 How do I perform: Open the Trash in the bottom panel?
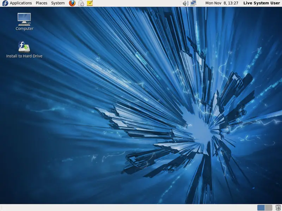[x=278, y=208]
